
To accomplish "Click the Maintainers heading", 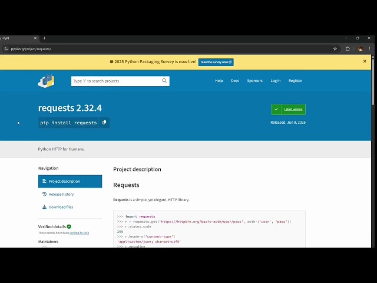I will [48, 242].
